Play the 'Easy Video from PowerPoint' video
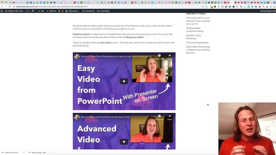This screenshot has height=155, width=276. click(124, 81)
